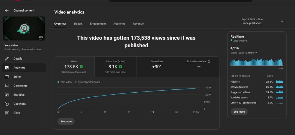Click See more under the views chart
Screen dimensions: 295x135
[66, 121]
